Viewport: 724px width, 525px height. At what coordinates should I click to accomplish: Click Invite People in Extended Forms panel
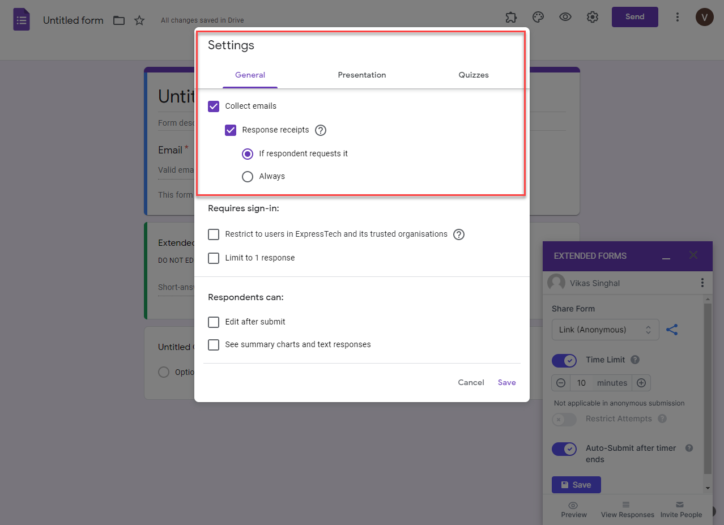tap(680, 510)
